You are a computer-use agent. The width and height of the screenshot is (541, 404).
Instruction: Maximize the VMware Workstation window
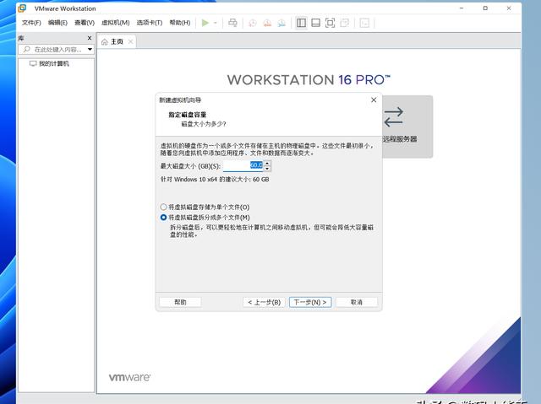pyautogui.click(x=485, y=8)
